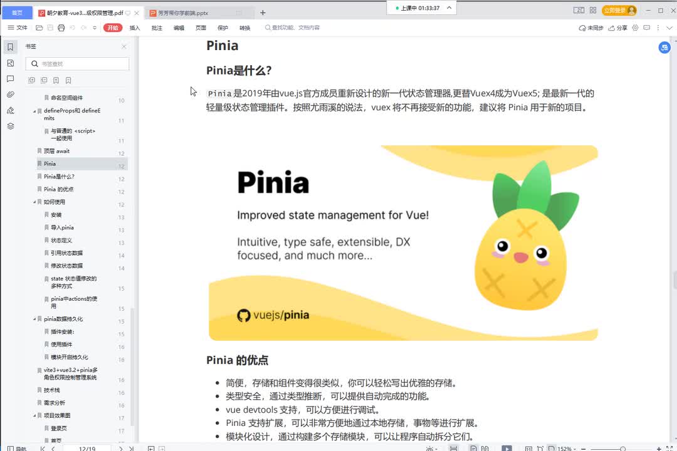Image resolution: width=677 pixels, height=451 pixels.
Task: Expand the 上课中 timer widget chevron
Action: coord(449,8)
